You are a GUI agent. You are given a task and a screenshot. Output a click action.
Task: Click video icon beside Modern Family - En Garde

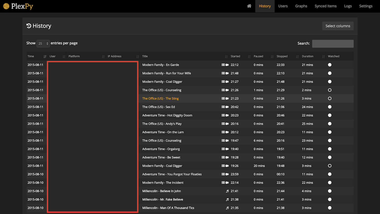(x=227, y=65)
